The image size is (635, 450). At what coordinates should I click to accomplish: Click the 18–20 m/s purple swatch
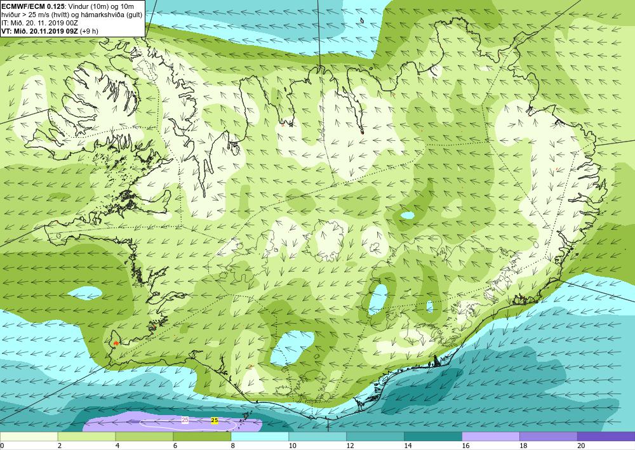coord(549,437)
